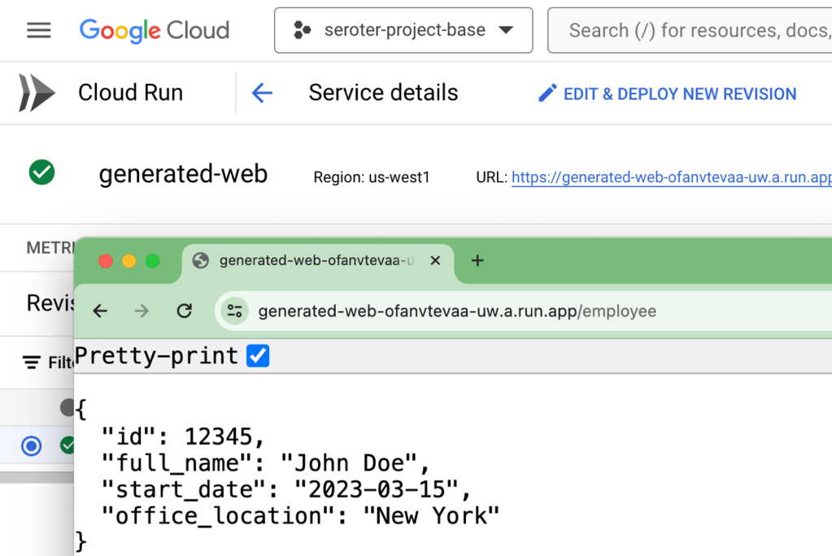The image size is (832, 556).
Task: Click the Google Cloud logo
Action: pos(155,31)
